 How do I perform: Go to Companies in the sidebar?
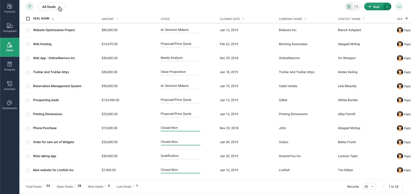click(9, 28)
